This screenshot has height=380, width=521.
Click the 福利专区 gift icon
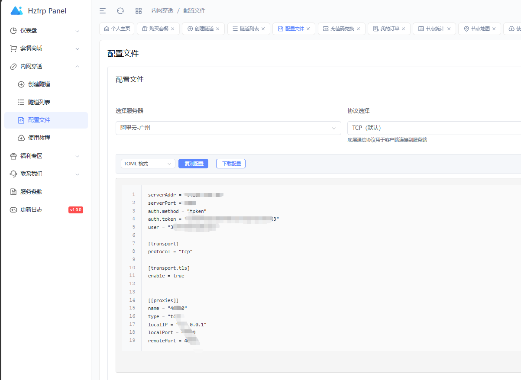pos(13,156)
